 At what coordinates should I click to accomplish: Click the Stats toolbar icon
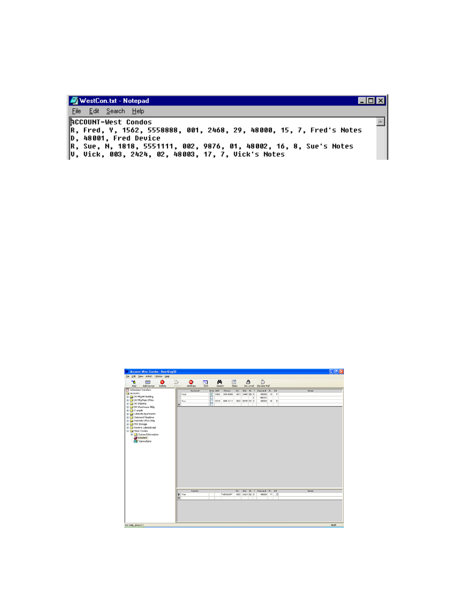(234, 383)
